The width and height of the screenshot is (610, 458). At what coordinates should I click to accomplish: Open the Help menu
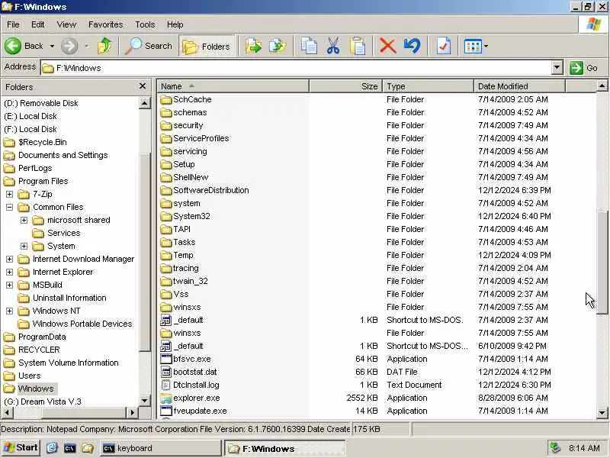175,24
